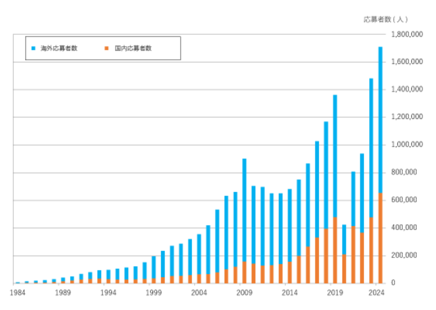436x310 pixels.
Task: Select the orange portion of the 2019 bar
Action: 335,251
